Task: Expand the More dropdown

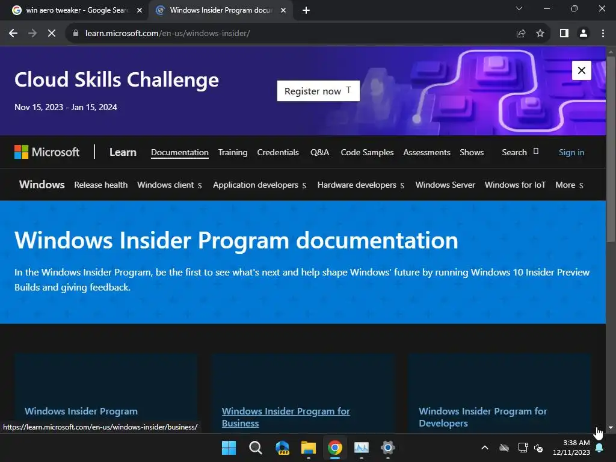Action: 569,185
